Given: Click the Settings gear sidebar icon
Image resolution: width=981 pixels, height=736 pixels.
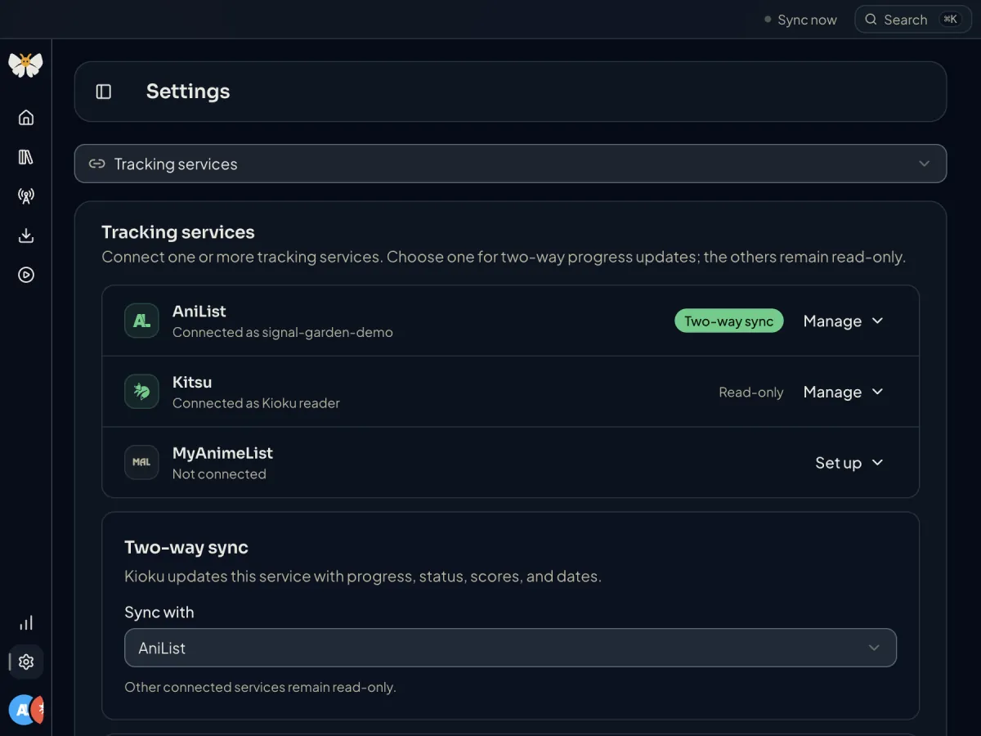Looking at the screenshot, I should tap(26, 662).
